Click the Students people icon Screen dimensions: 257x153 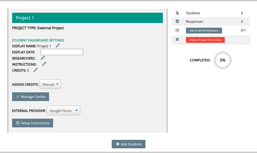(x=177, y=13)
